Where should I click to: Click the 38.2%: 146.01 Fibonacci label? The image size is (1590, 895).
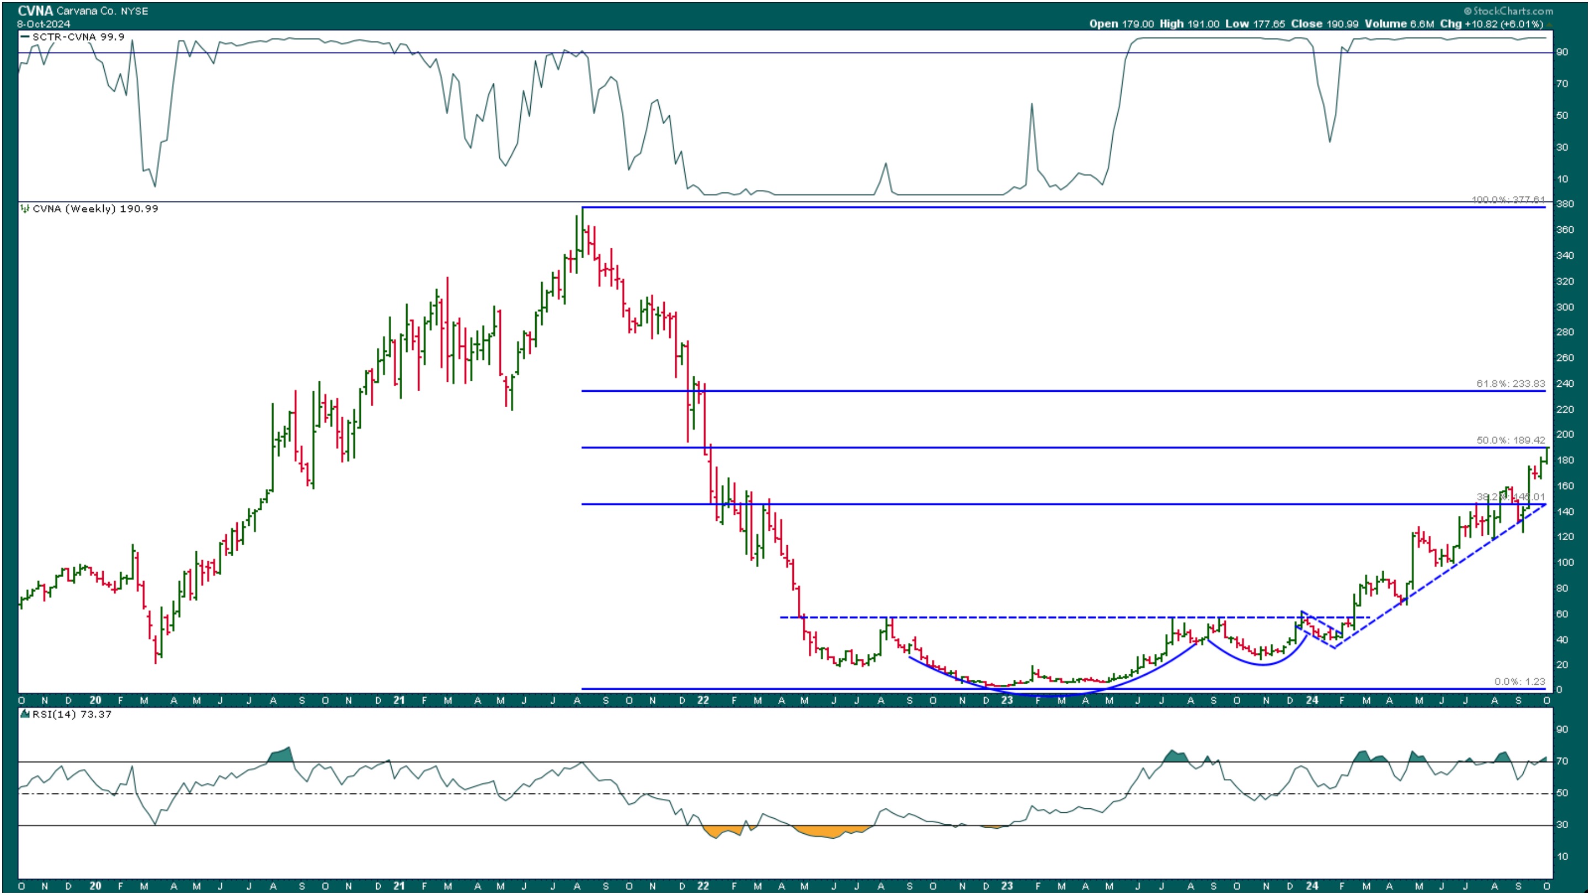click(x=1511, y=497)
